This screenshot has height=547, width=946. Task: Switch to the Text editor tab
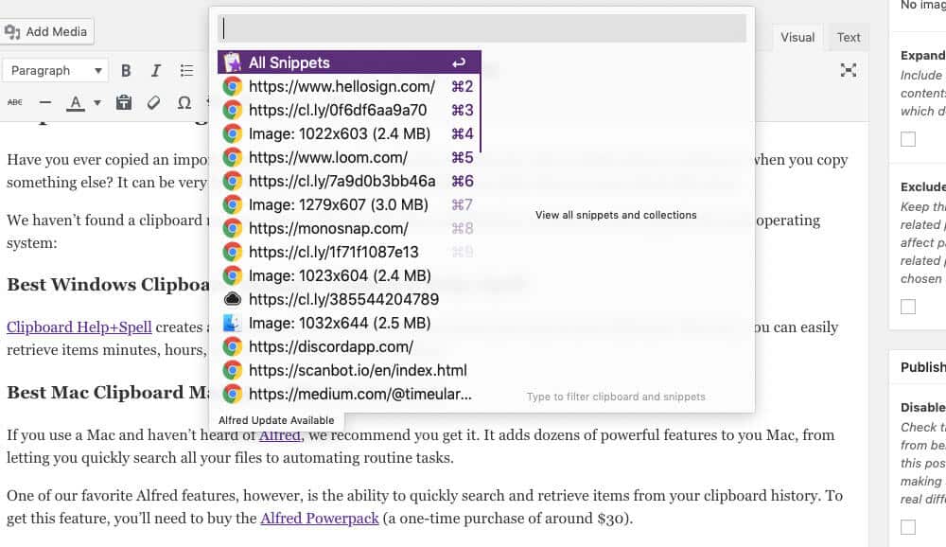849,38
